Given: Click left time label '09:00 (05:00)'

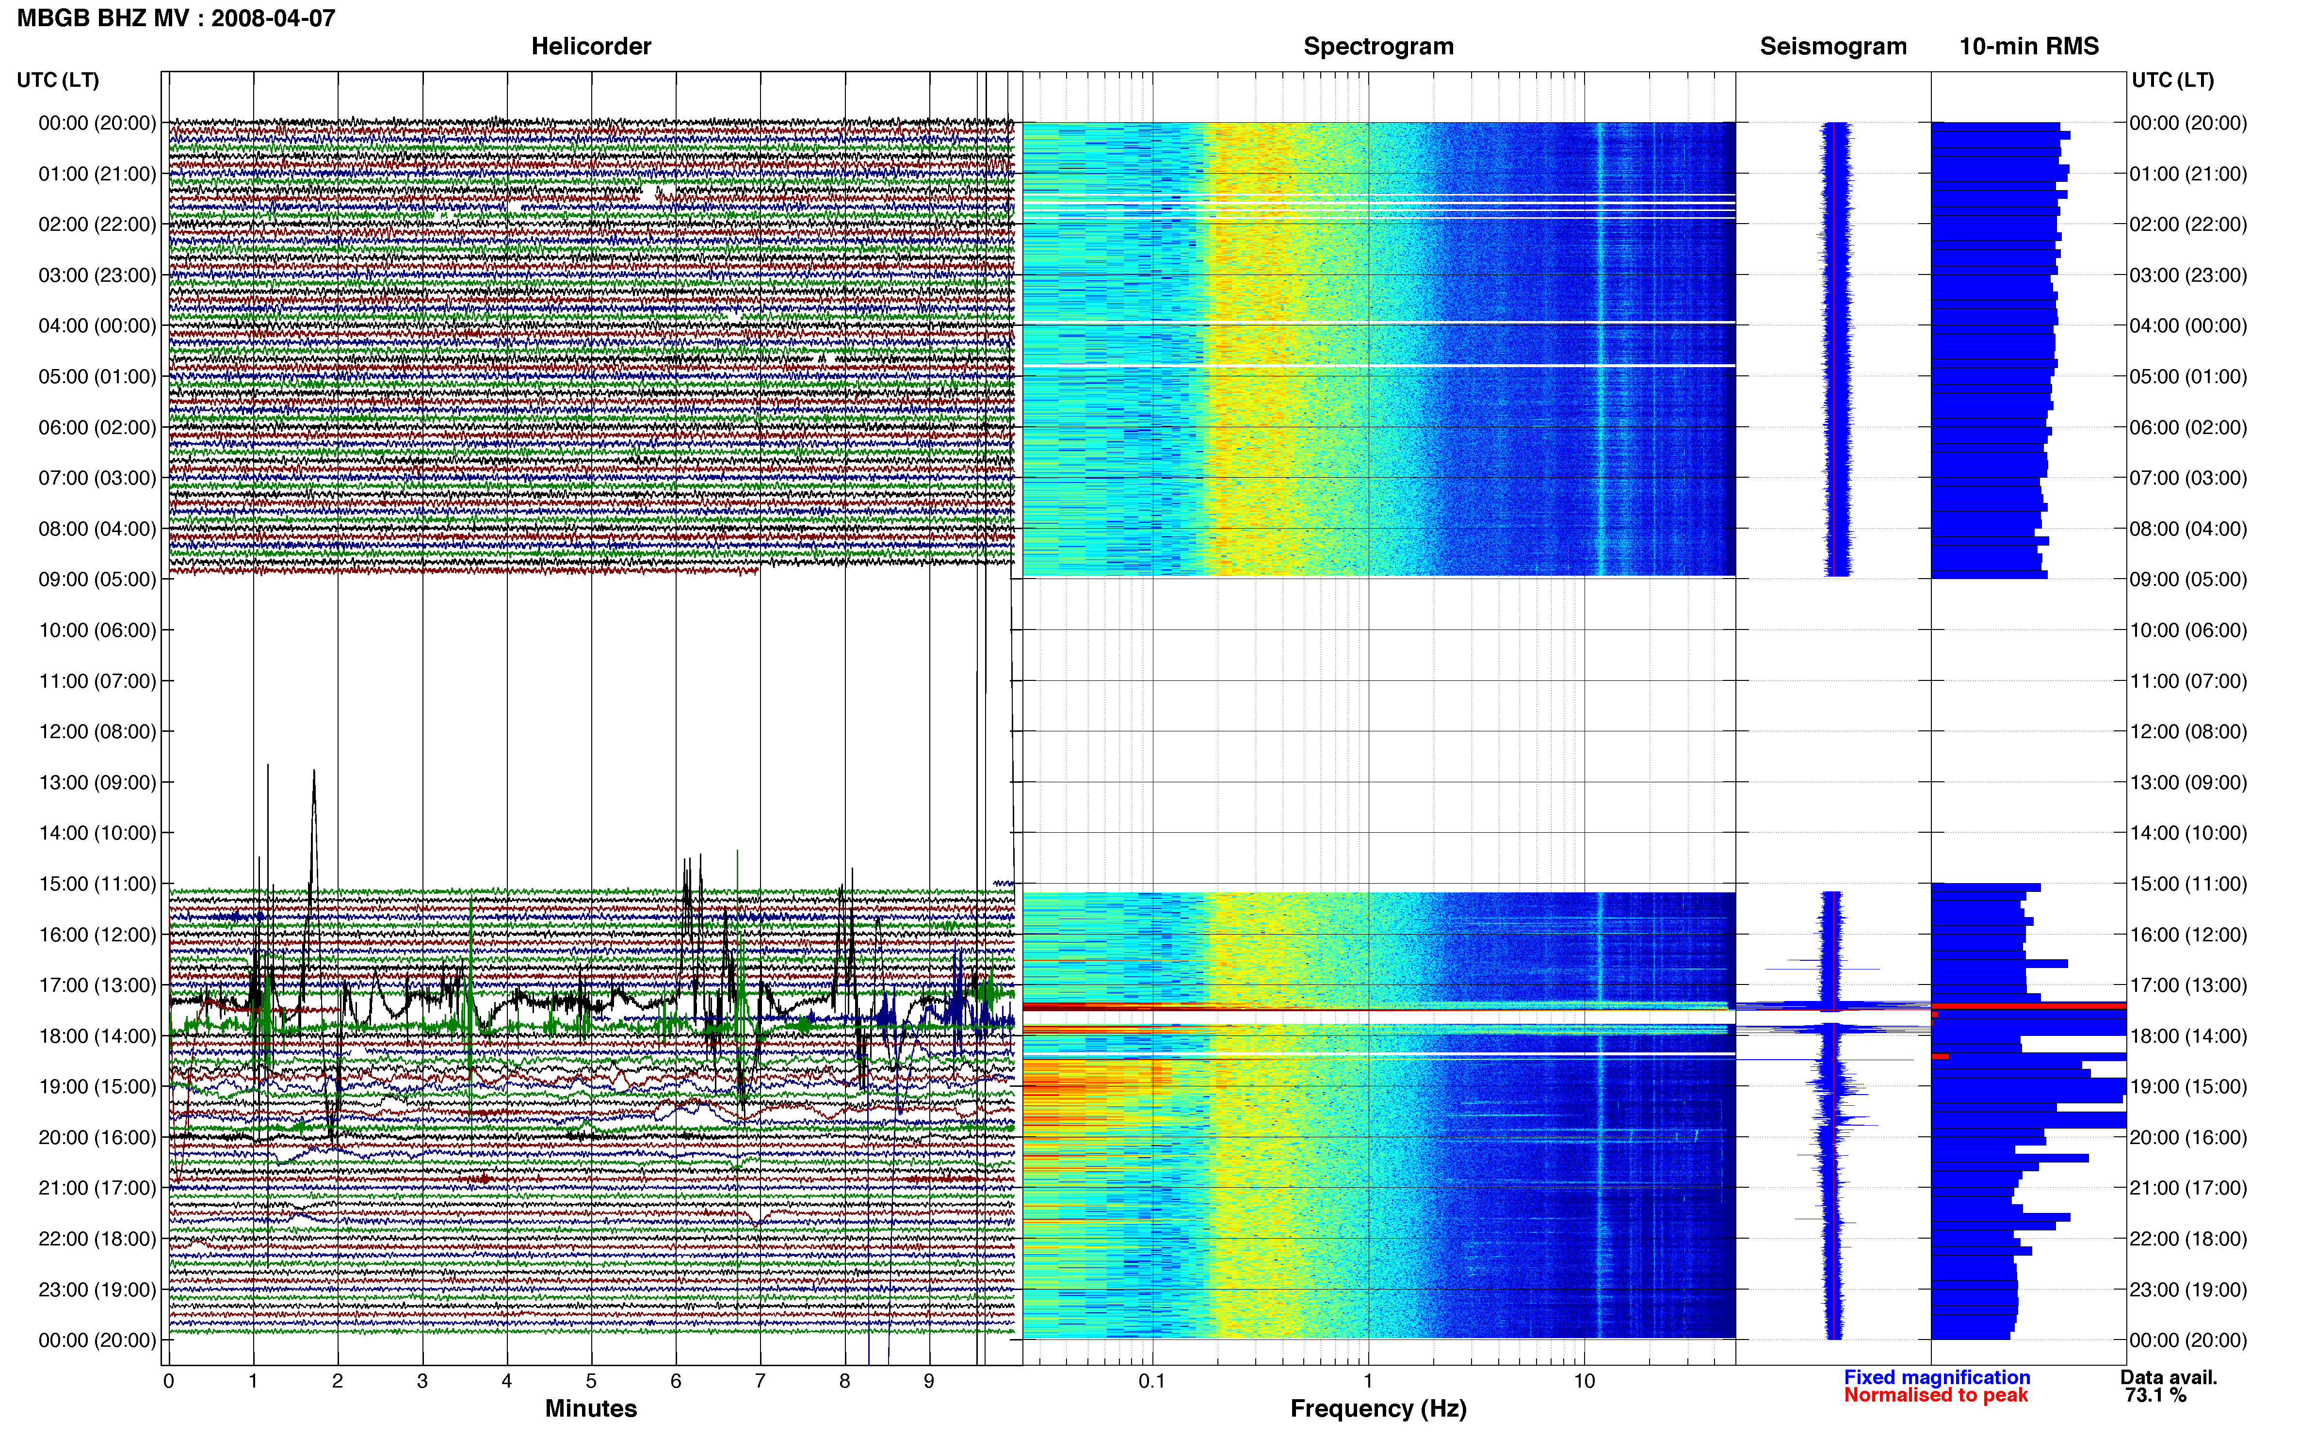Looking at the screenshot, I should pos(97,580).
